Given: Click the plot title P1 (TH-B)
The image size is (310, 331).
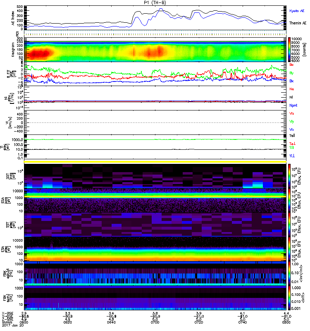Looking at the screenshot, I should tap(155, 3).
